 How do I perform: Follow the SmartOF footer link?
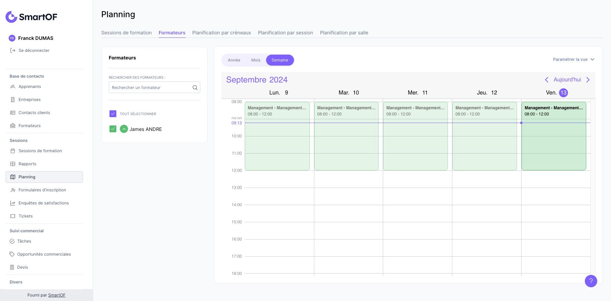pyautogui.click(x=57, y=295)
